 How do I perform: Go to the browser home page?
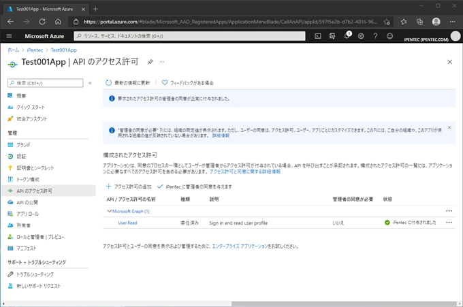(x=58, y=22)
